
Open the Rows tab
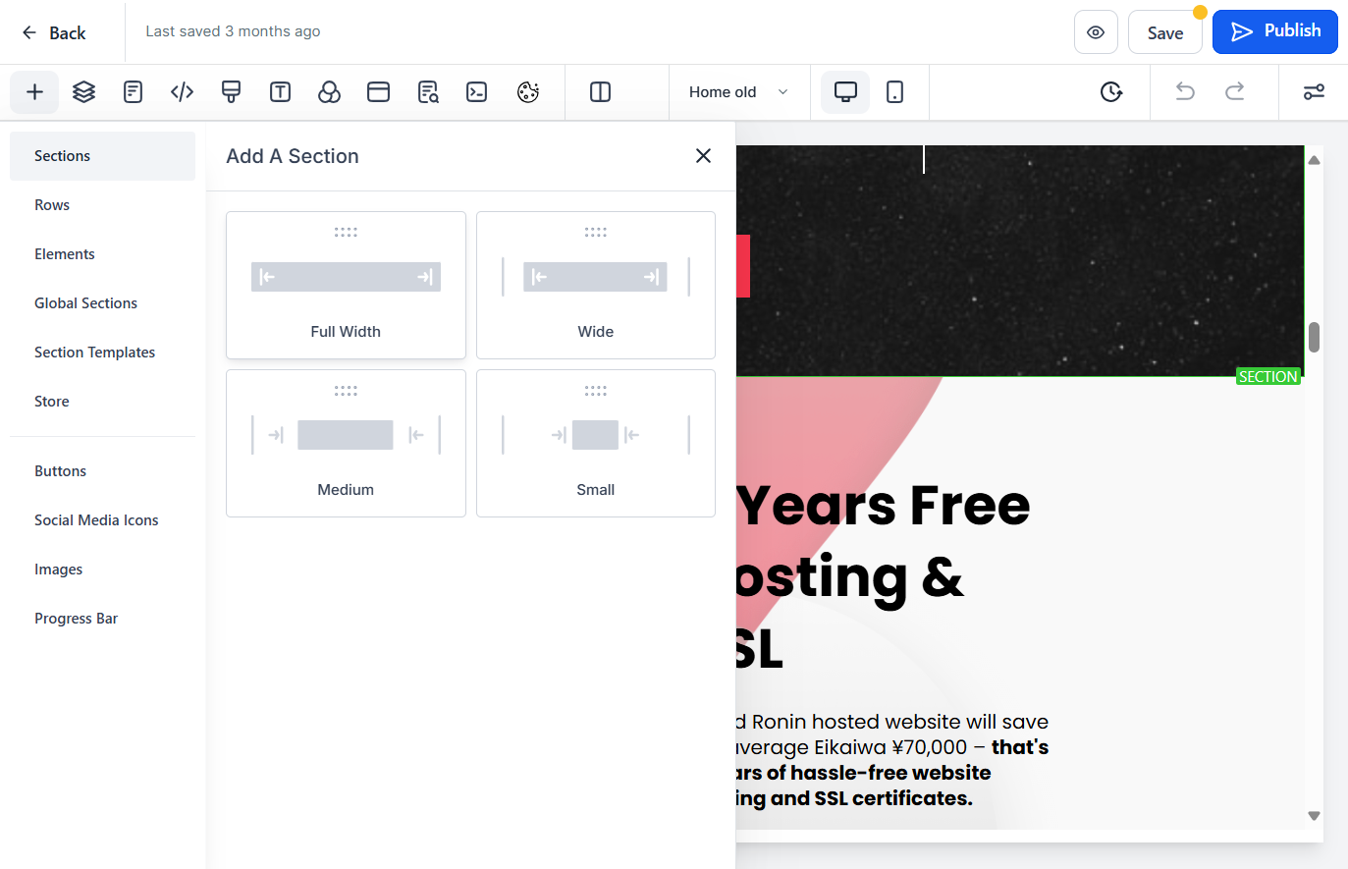(102, 205)
